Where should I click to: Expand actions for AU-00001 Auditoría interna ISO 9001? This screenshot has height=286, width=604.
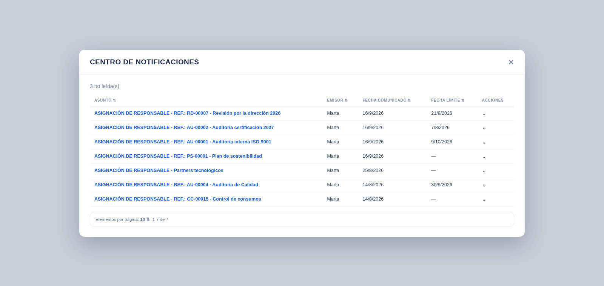(484, 142)
